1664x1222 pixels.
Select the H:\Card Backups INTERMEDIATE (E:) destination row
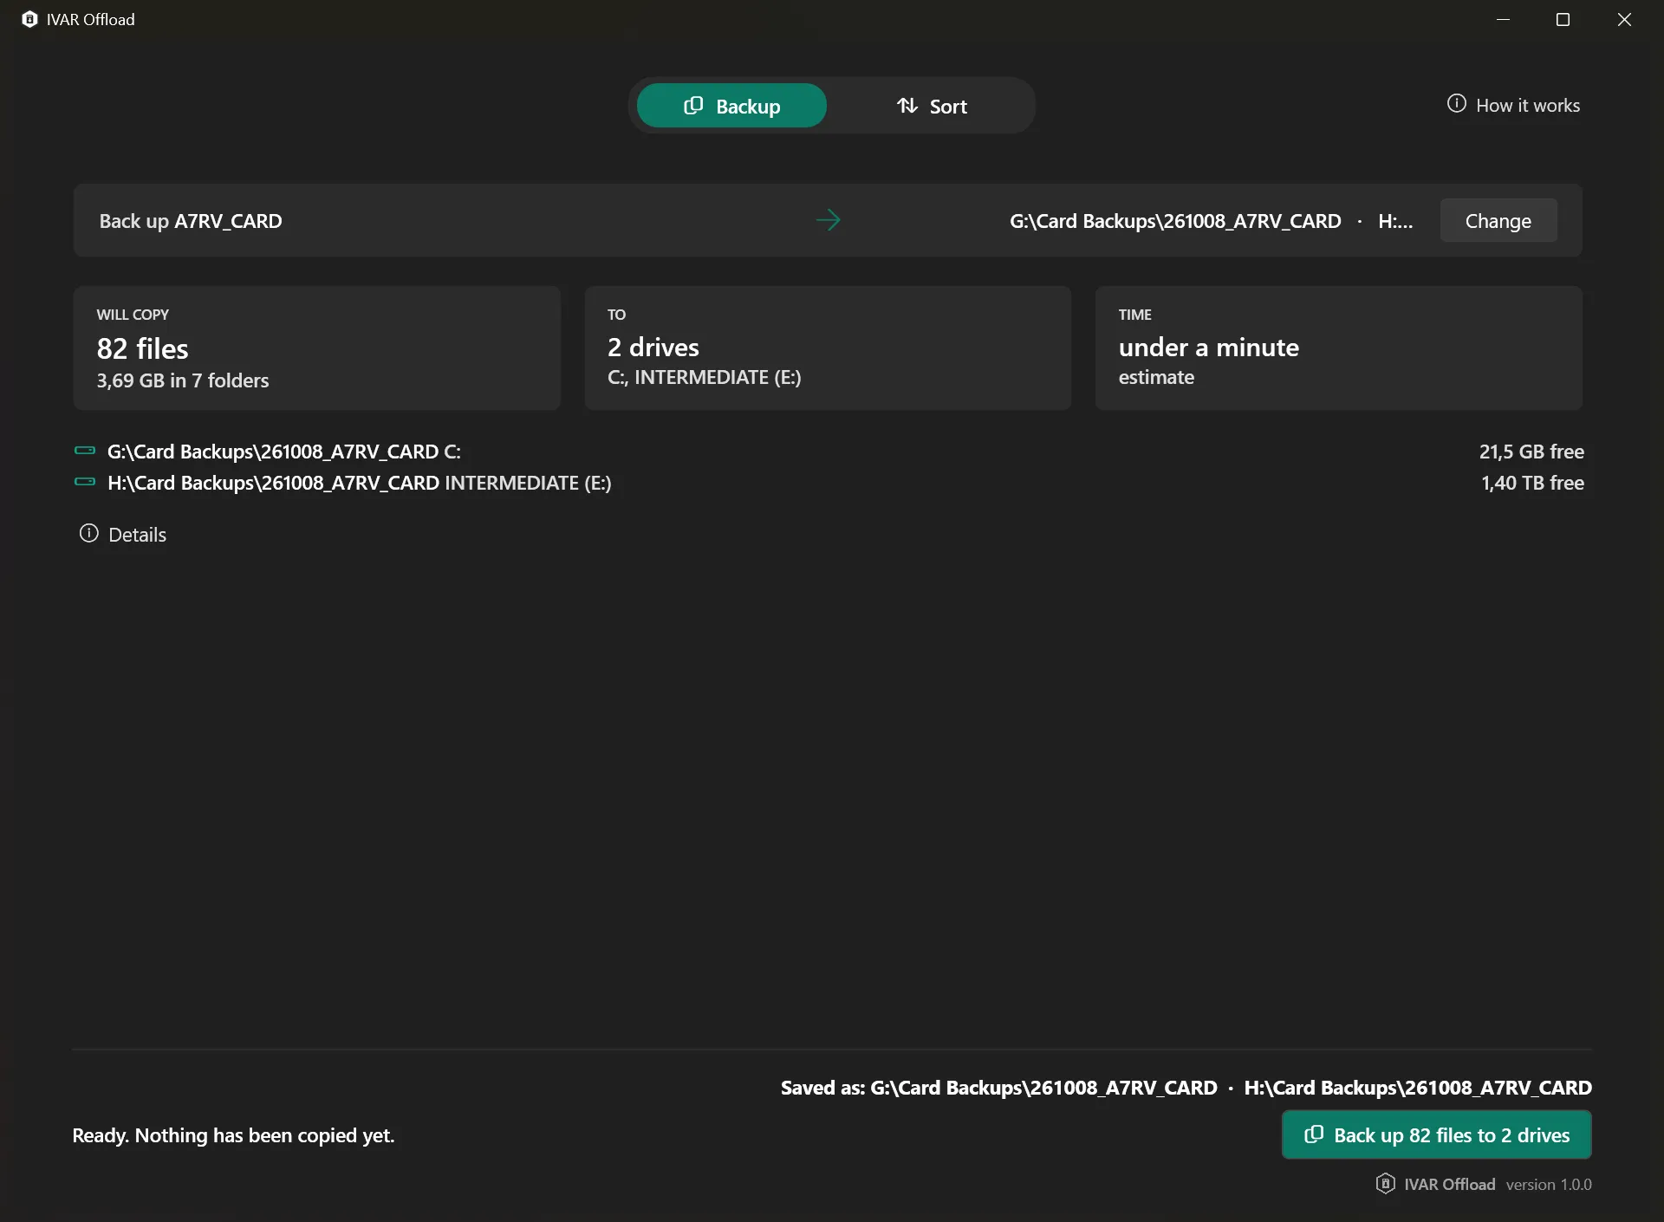[829, 483]
